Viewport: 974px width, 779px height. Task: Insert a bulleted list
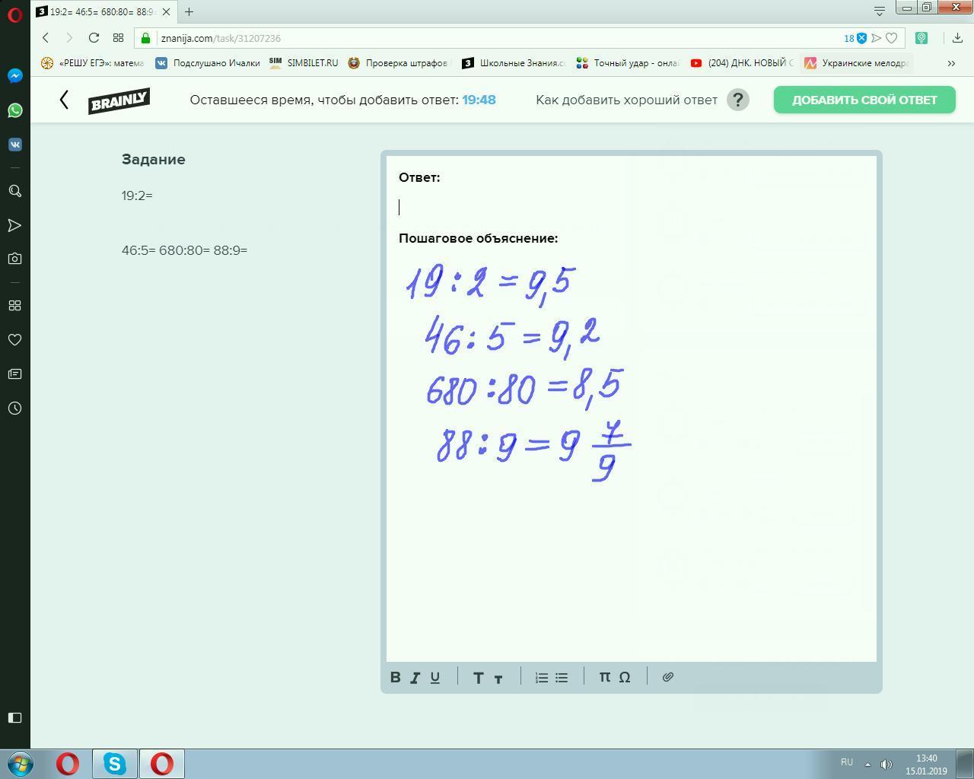pos(562,677)
